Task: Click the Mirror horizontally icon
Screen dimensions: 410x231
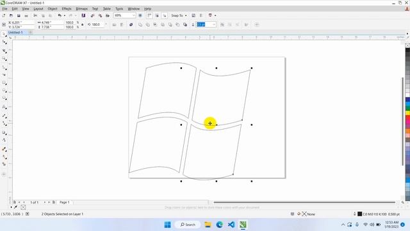Action: click(114, 24)
